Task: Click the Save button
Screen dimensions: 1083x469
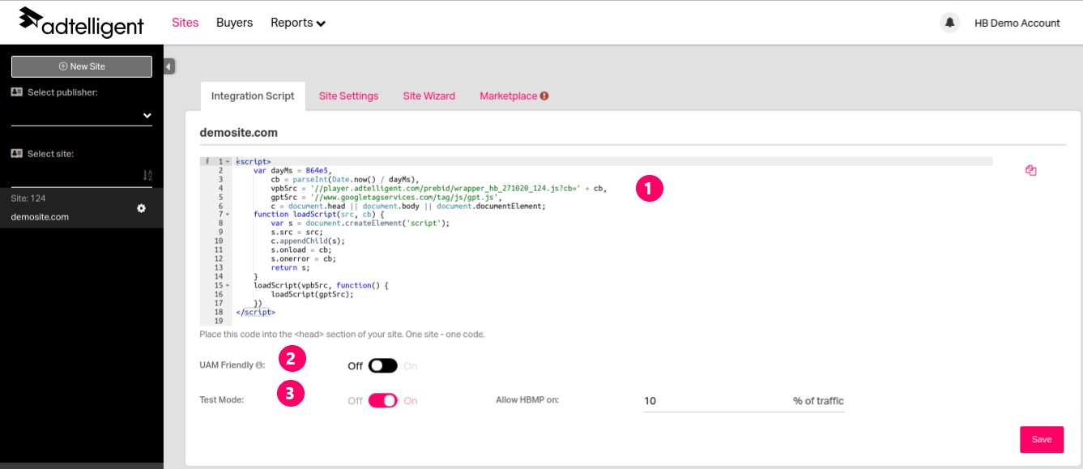Action: click(x=1041, y=439)
